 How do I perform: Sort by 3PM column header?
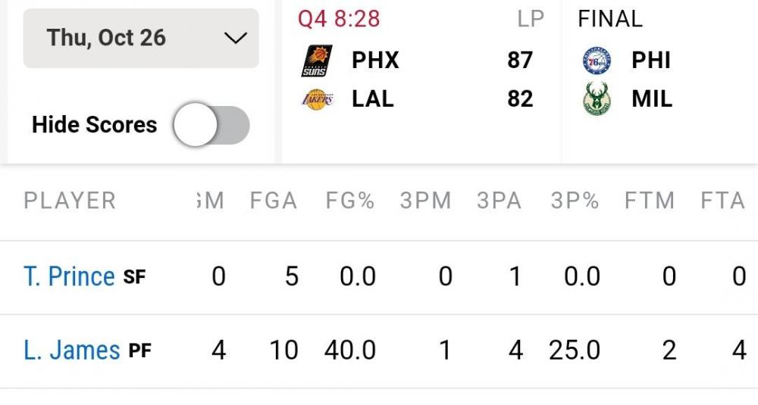[425, 201]
